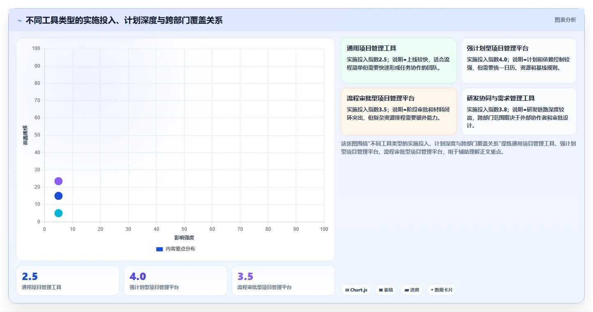The image size is (593, 312).
Task: Click the 实施投入指数3.8 description text
Action: click(x=518, y=118)
